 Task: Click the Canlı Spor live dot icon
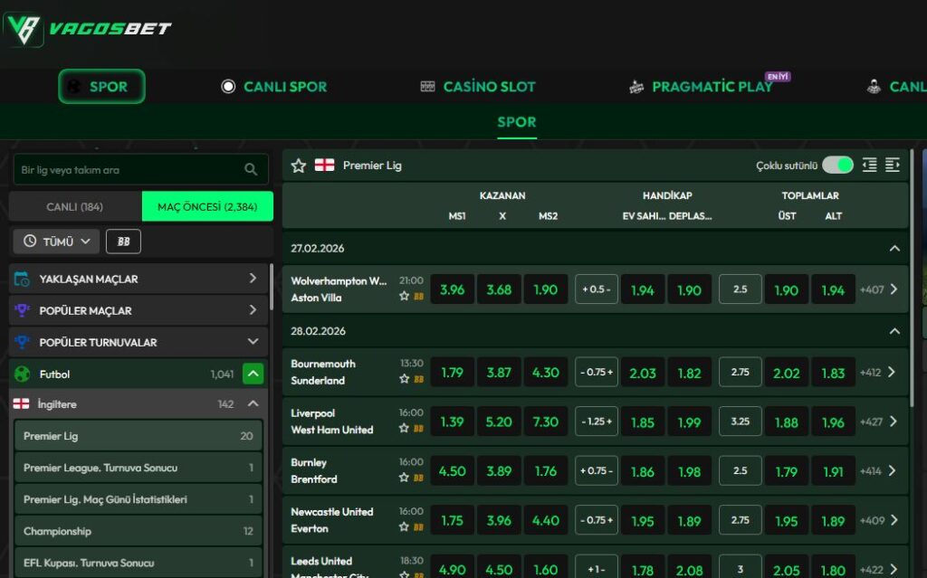(x=228, y=86)
